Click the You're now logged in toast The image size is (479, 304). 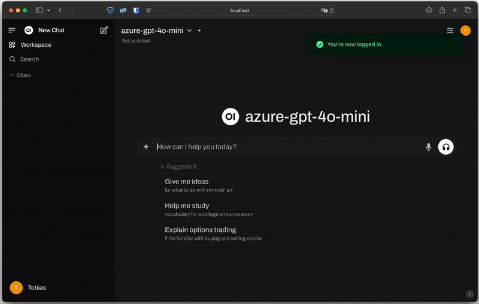pyautogui.click(x=387, y=44)
